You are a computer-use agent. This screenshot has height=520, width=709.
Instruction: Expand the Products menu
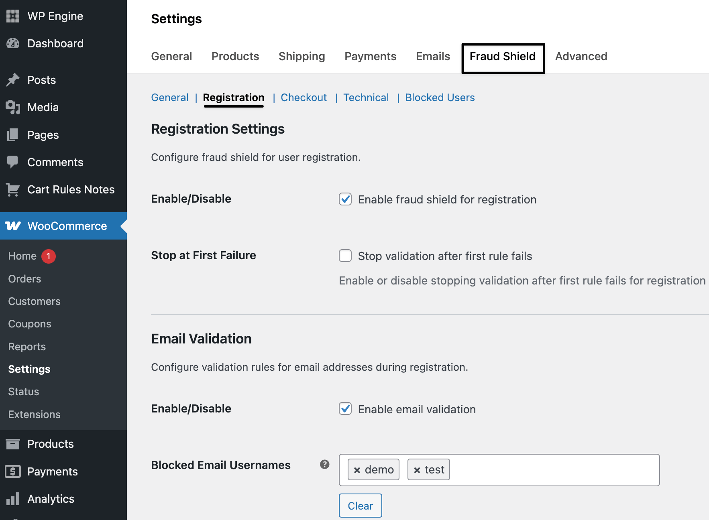click(x=50, y=444)
